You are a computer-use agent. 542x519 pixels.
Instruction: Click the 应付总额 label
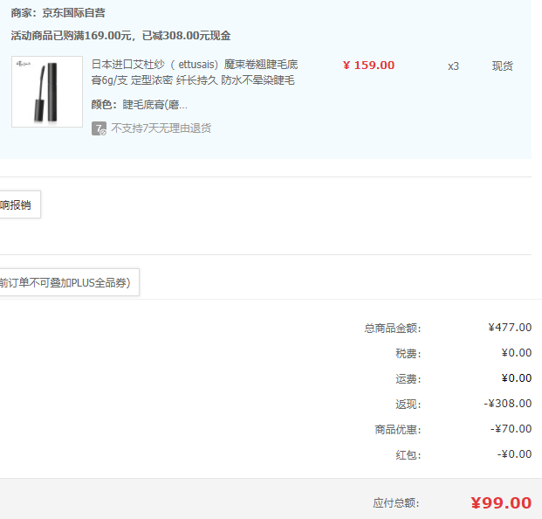396,503
